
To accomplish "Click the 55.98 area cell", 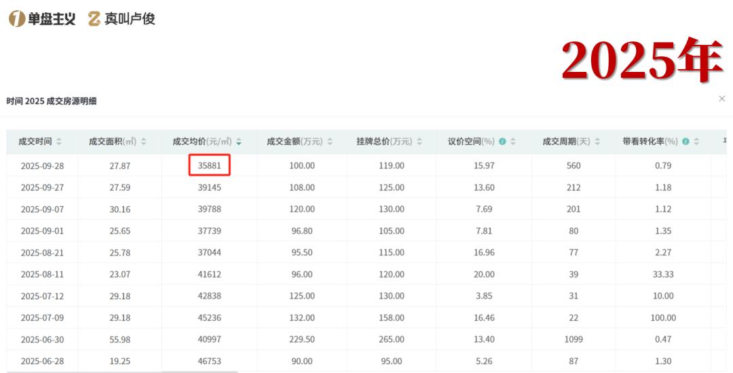I will [x=120, y=339].
